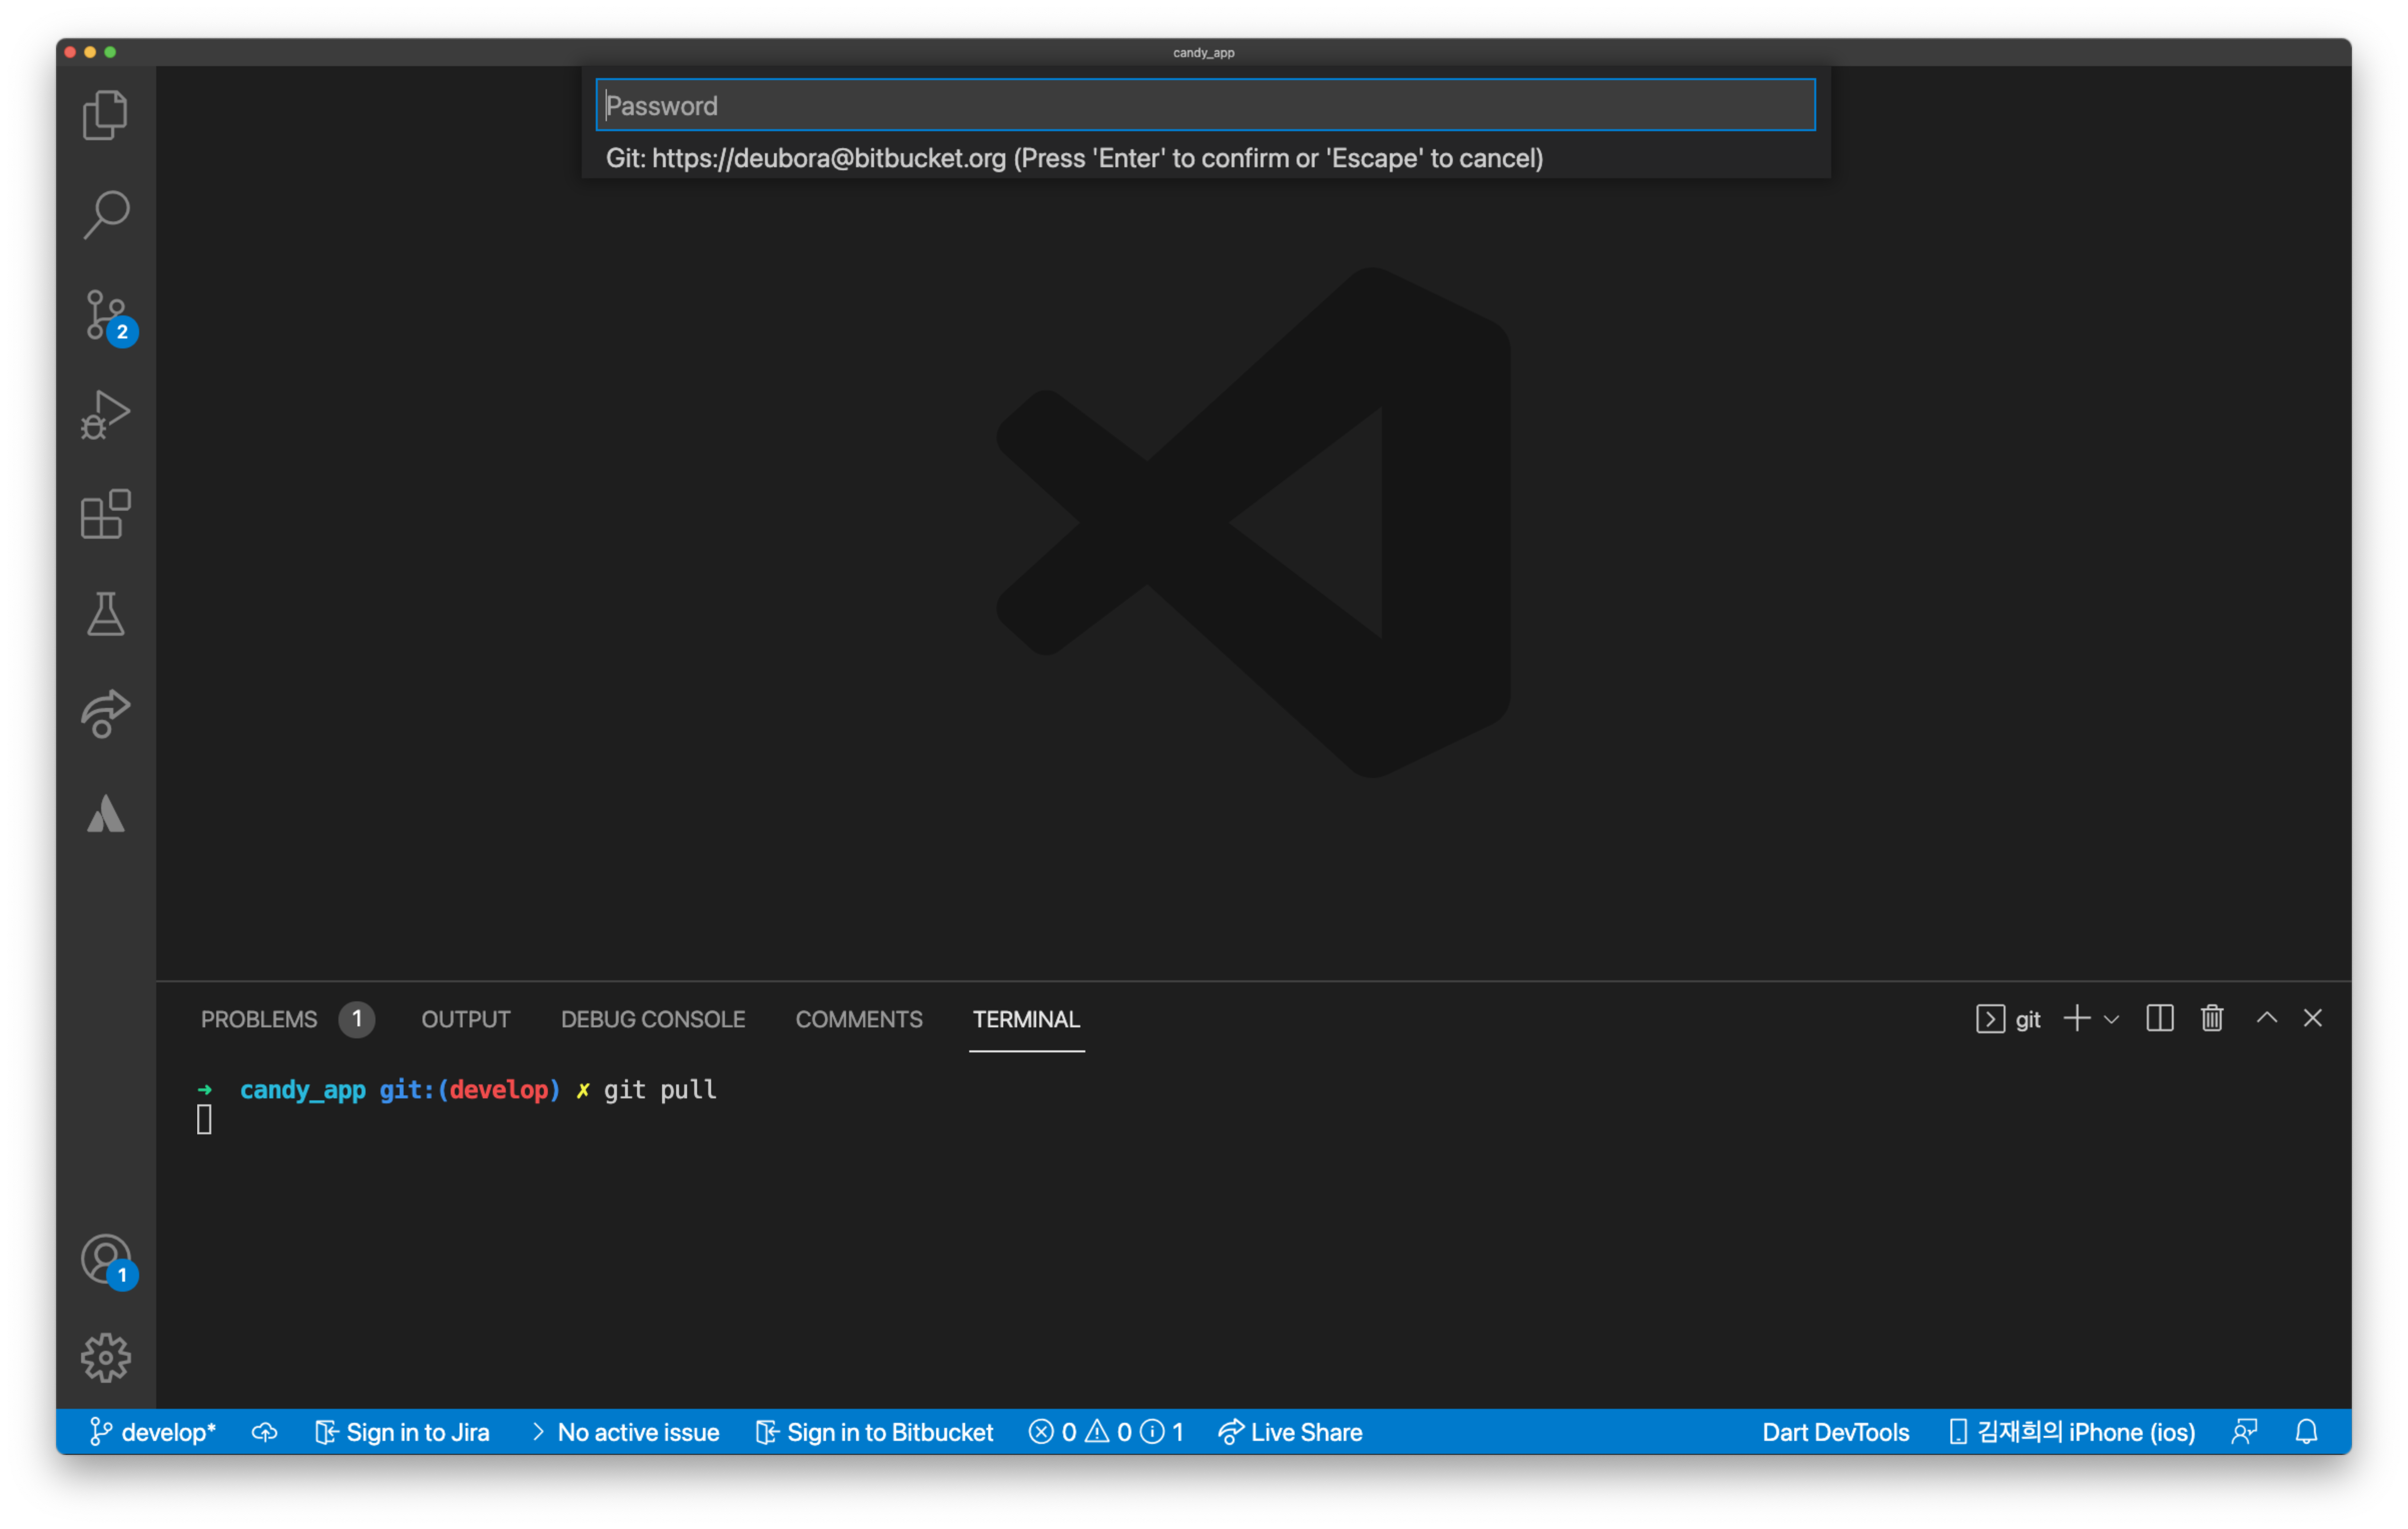Open the Testing flask icon
The height and width of the screenshot is (1529, 2408).
pos(105,614)
